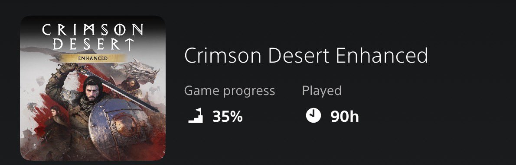Screen dimensions: 516x165
Task: Open the Crimson Desert cover art thumbnail
Action: point(92,88)
